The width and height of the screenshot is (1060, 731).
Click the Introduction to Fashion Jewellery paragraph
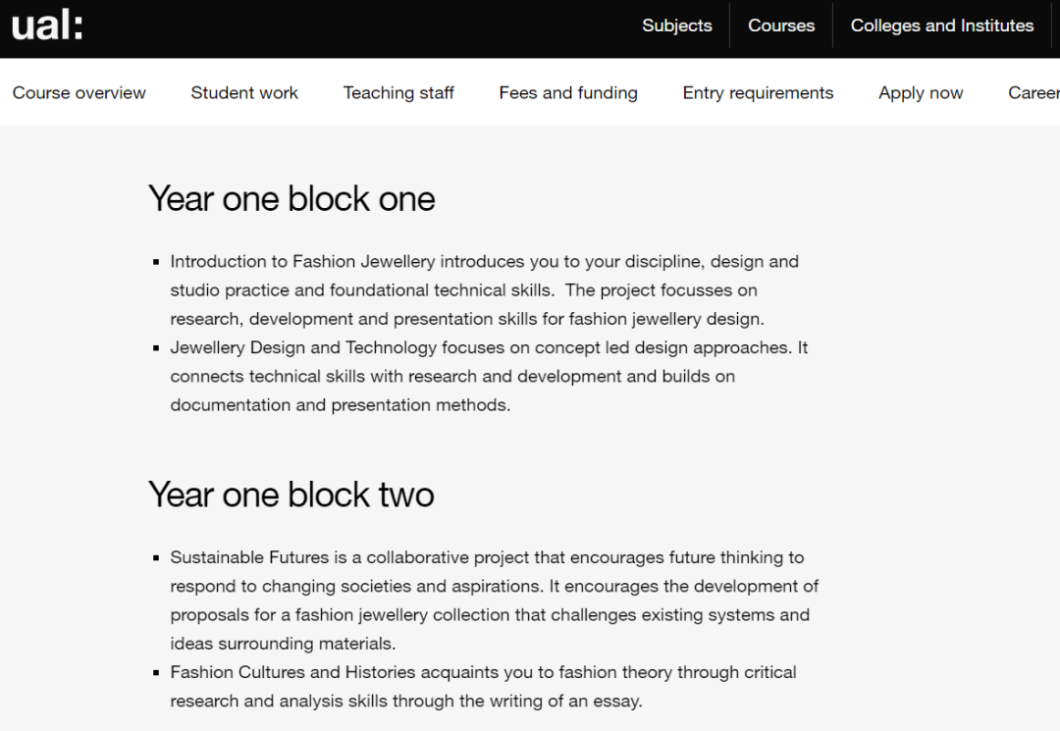484,289
